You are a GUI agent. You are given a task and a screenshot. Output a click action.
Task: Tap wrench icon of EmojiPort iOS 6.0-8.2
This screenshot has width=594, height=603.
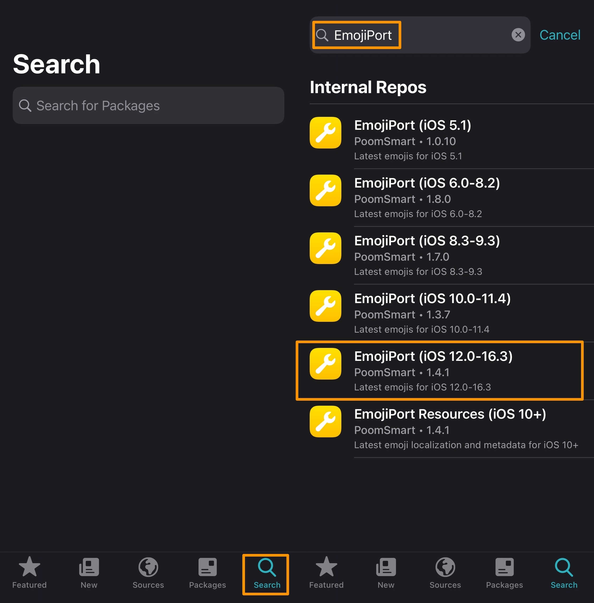(x=326, y=190)
